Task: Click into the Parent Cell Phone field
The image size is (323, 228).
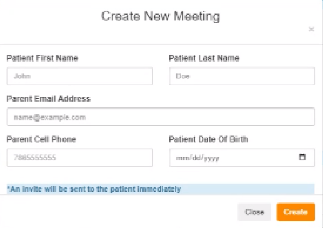Action: coord(80,158)
